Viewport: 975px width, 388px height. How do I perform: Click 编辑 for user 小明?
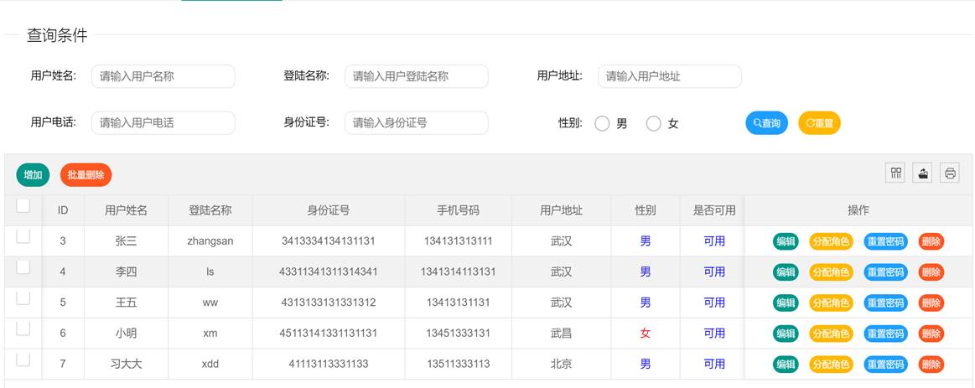[x=786, y=334]
